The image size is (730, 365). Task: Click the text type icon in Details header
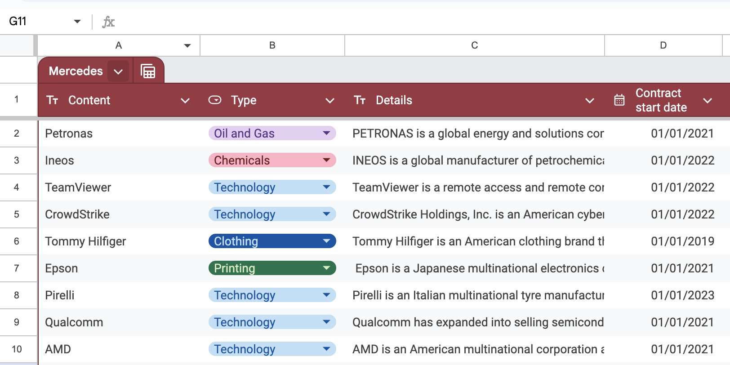click(360, 100)
